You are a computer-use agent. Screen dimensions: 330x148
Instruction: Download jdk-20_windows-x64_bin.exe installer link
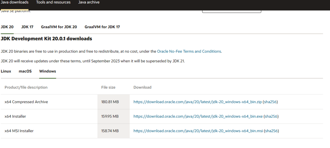coord(198,116)
